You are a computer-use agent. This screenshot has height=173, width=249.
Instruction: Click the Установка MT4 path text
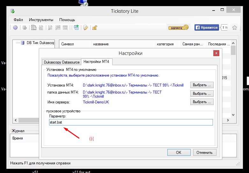tap(133, 85)
